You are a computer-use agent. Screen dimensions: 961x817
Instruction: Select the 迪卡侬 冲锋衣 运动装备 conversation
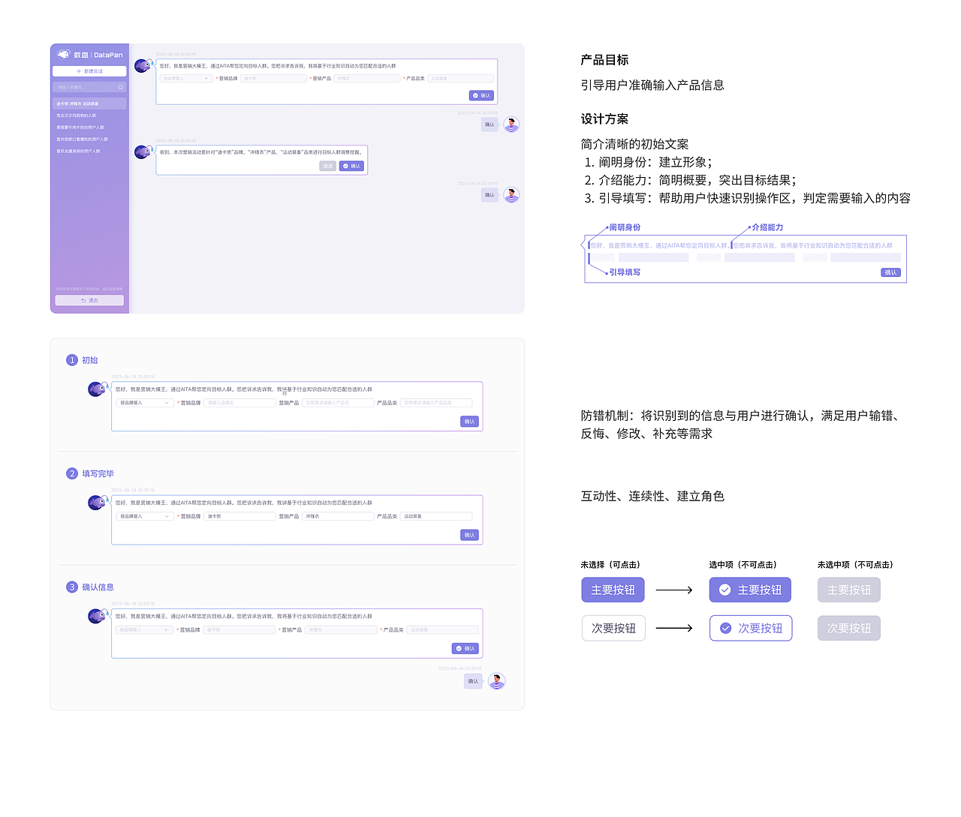[x=89, y=104]
